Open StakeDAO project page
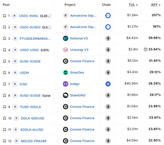Screen dimensions: 164x145 click(78, 95)
